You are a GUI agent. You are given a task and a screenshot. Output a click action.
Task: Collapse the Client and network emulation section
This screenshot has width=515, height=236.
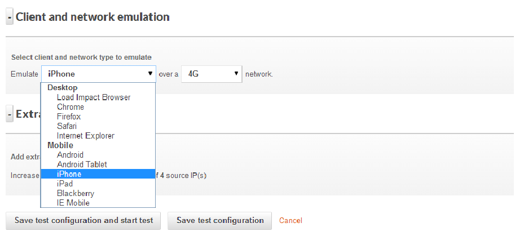[x=10, y=17]
